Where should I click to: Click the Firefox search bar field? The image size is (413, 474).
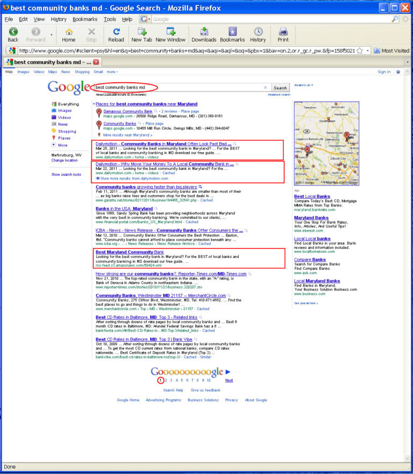pyautogui.click(x=271, y=19)
